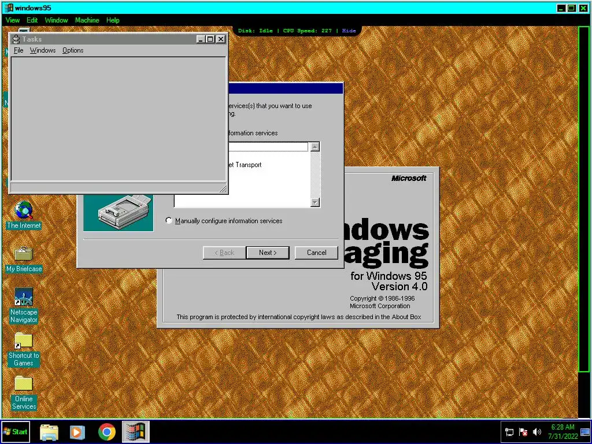Open The Internet desktop icon
Image resolution: width=592 pixels, height=444 pixels.
pos(24,215)
